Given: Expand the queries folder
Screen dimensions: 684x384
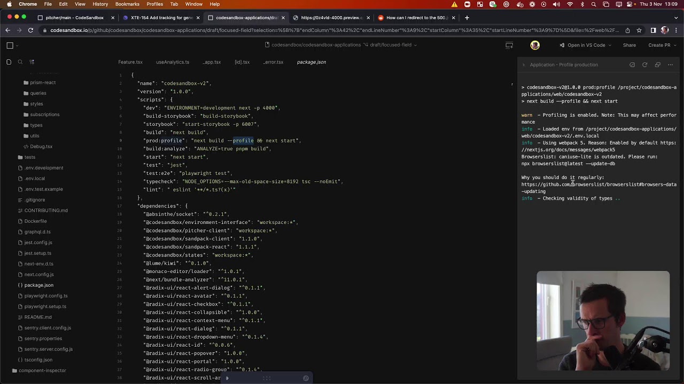Looking at the screenshot, I should coord(38,93).
